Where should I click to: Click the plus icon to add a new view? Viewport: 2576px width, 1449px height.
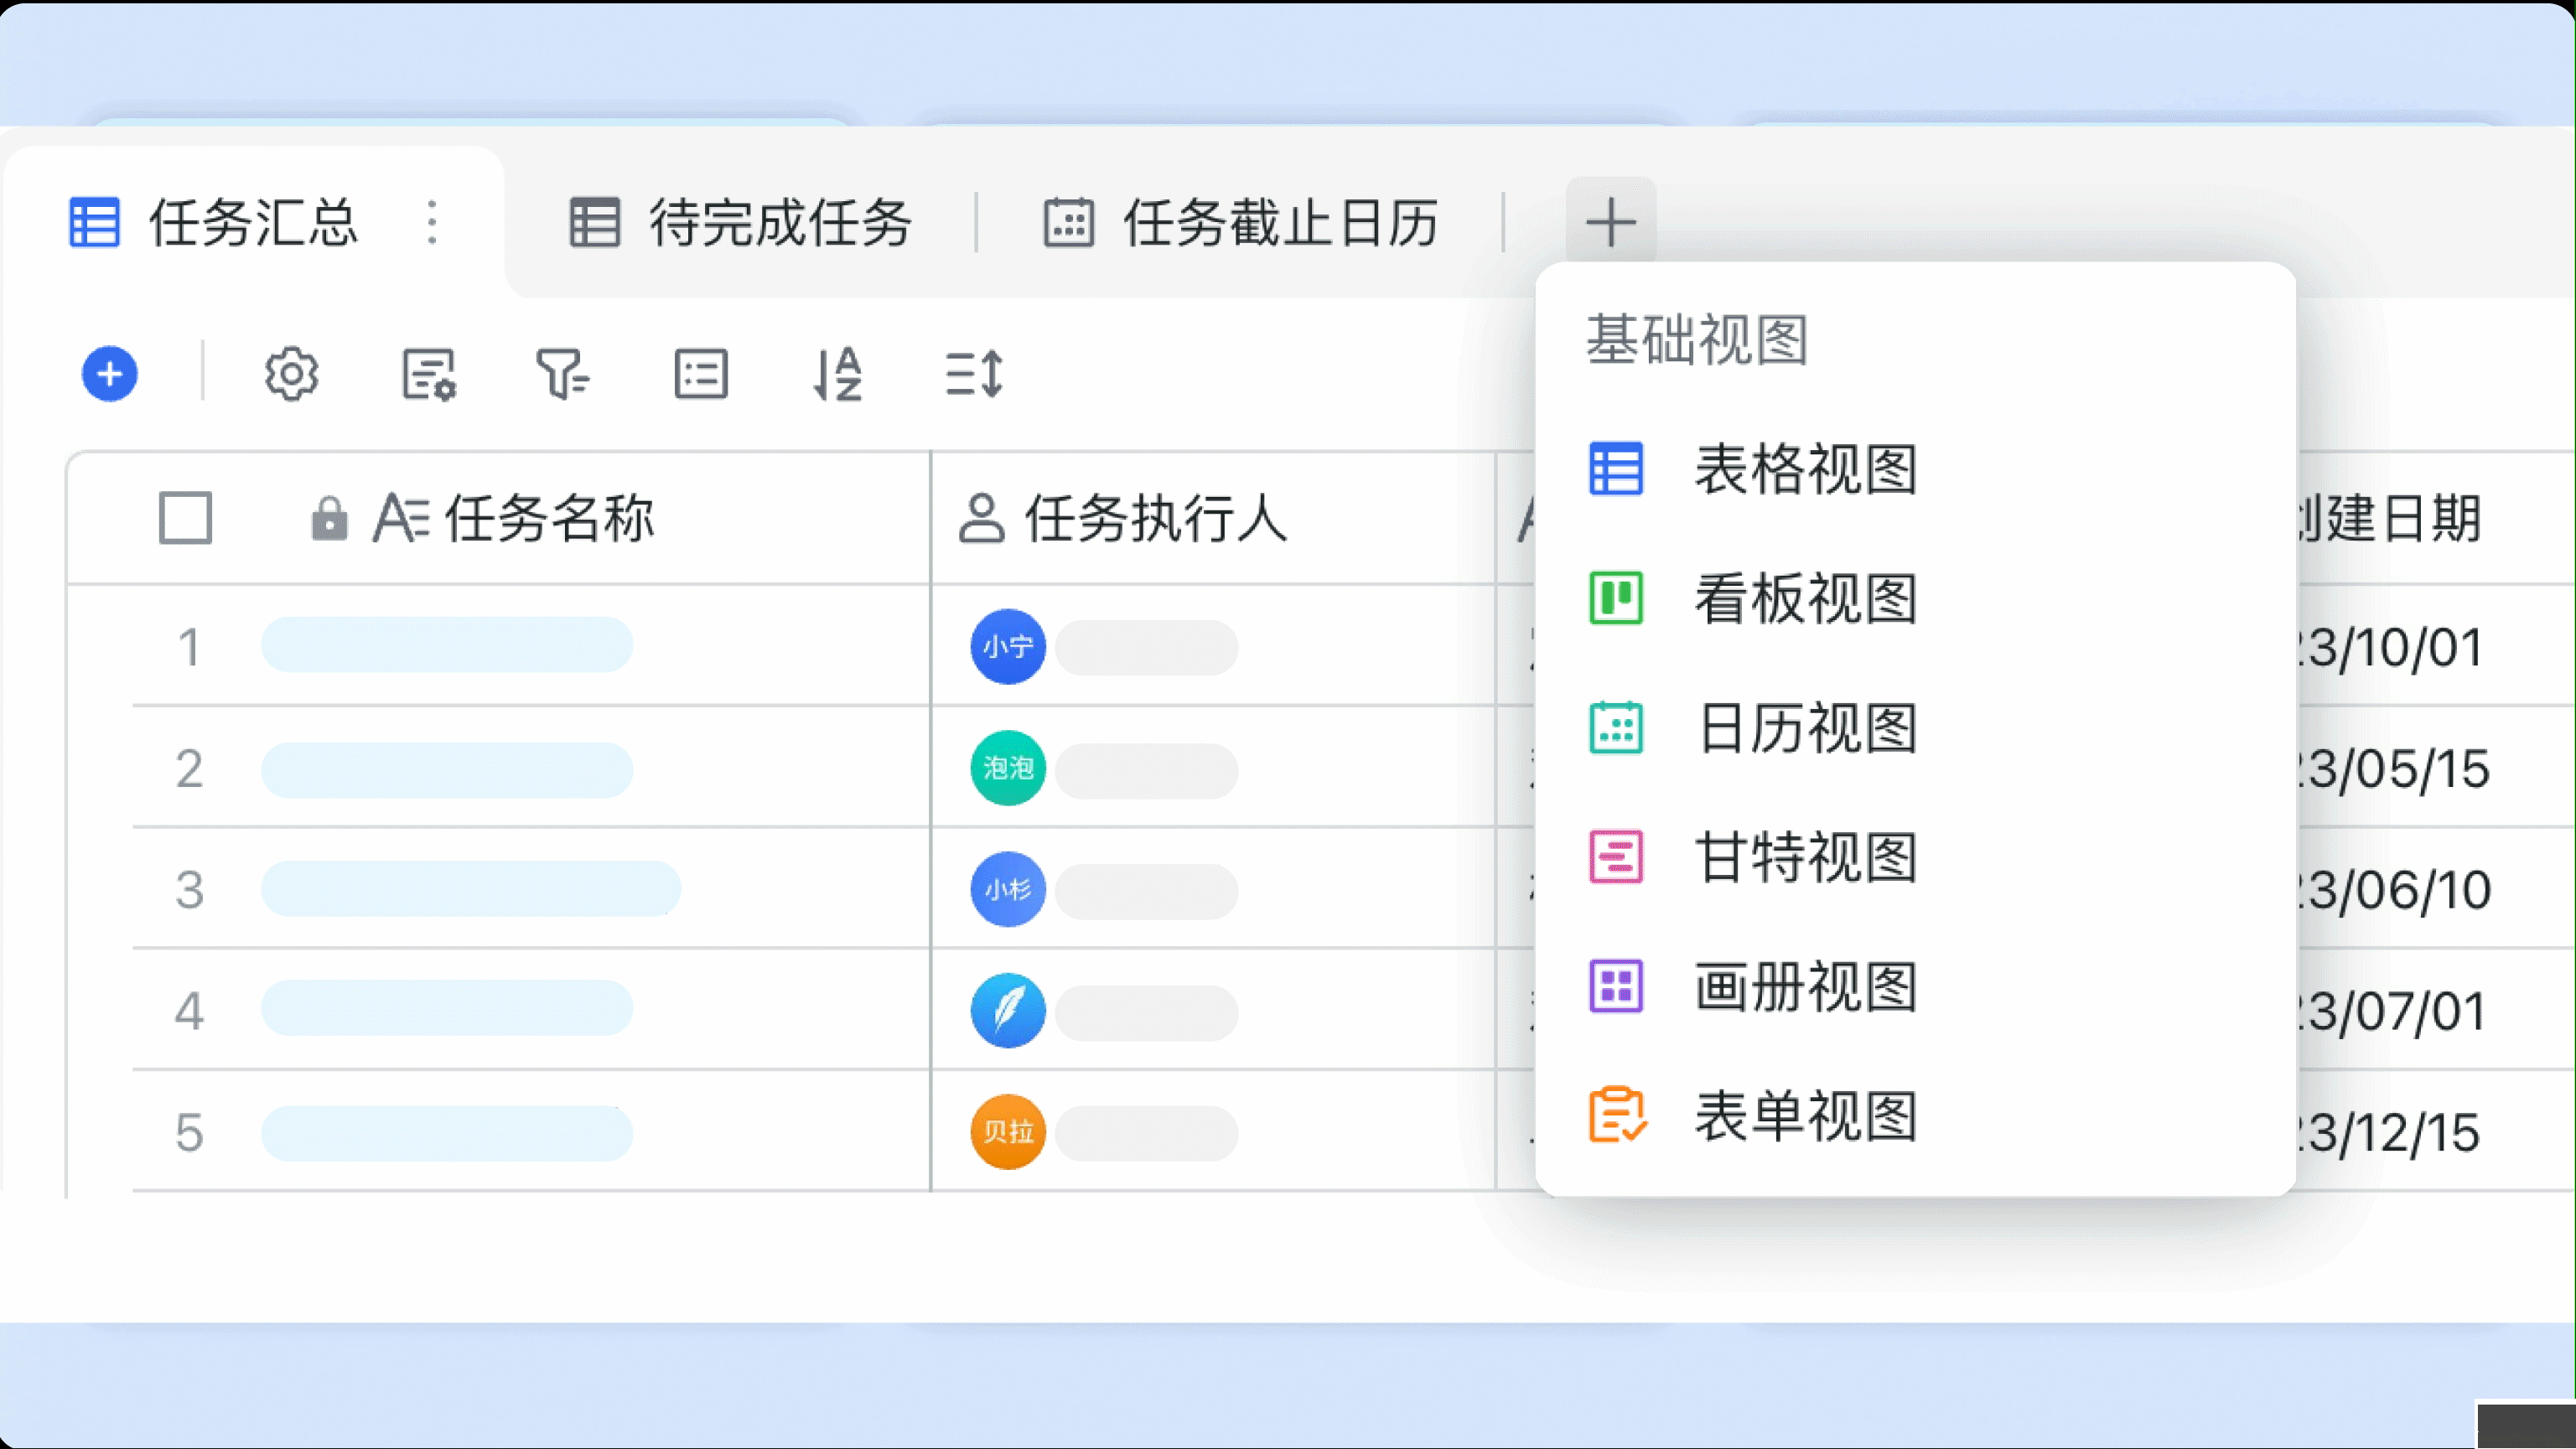pos(1610,220)
